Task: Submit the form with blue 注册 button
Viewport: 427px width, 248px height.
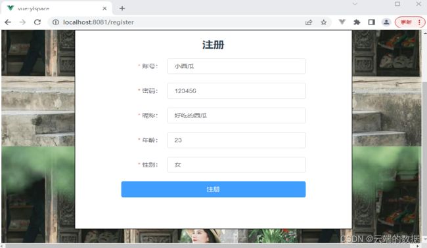Action: point(213,189)
